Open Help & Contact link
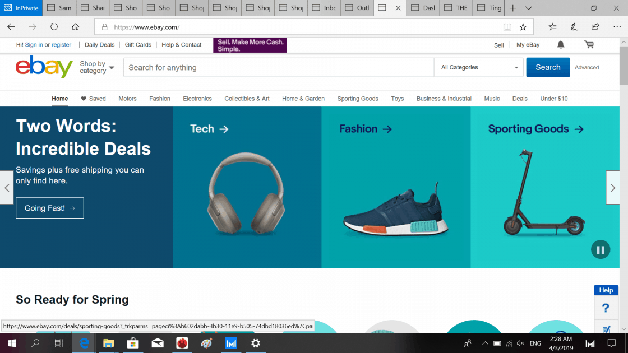 (182, 44)
